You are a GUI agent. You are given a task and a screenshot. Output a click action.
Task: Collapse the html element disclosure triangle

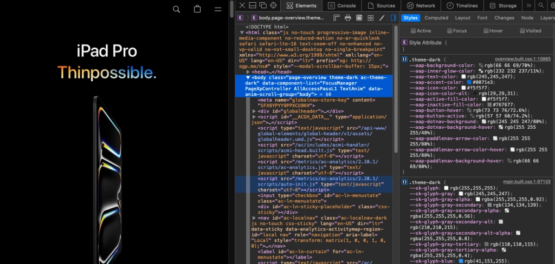[x=242, y=32]
